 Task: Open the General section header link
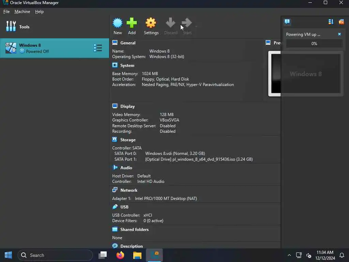click(128, 43)
